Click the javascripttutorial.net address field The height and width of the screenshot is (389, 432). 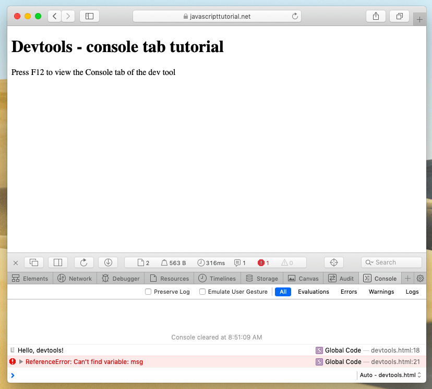pyautogui.click(x=217, y=16)
